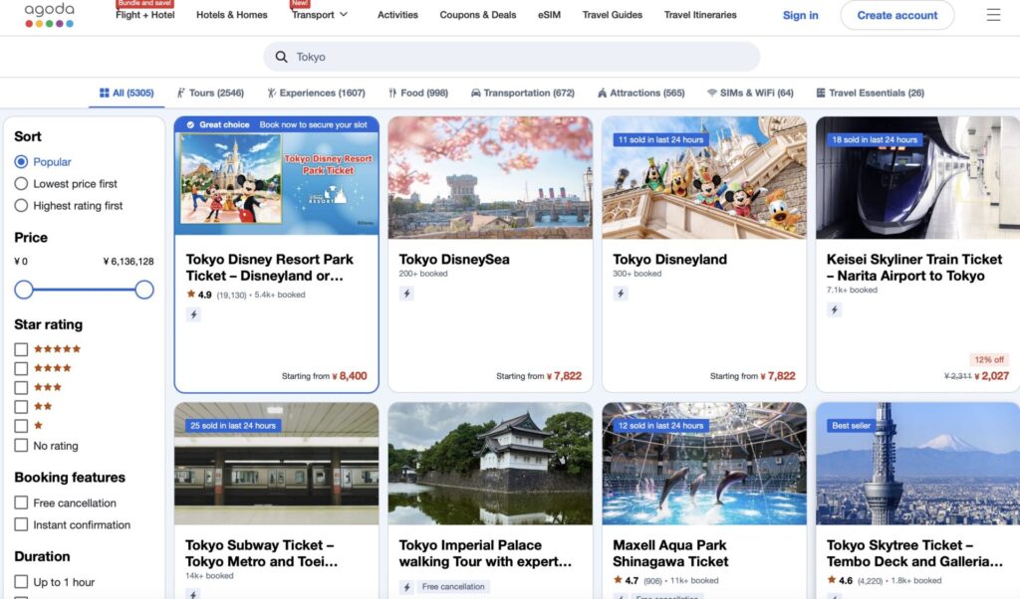Image resolution: width=1020 pixels, height=599 pixels.
Task: Click the Agoda logo
Action: (x=50, y=14)
